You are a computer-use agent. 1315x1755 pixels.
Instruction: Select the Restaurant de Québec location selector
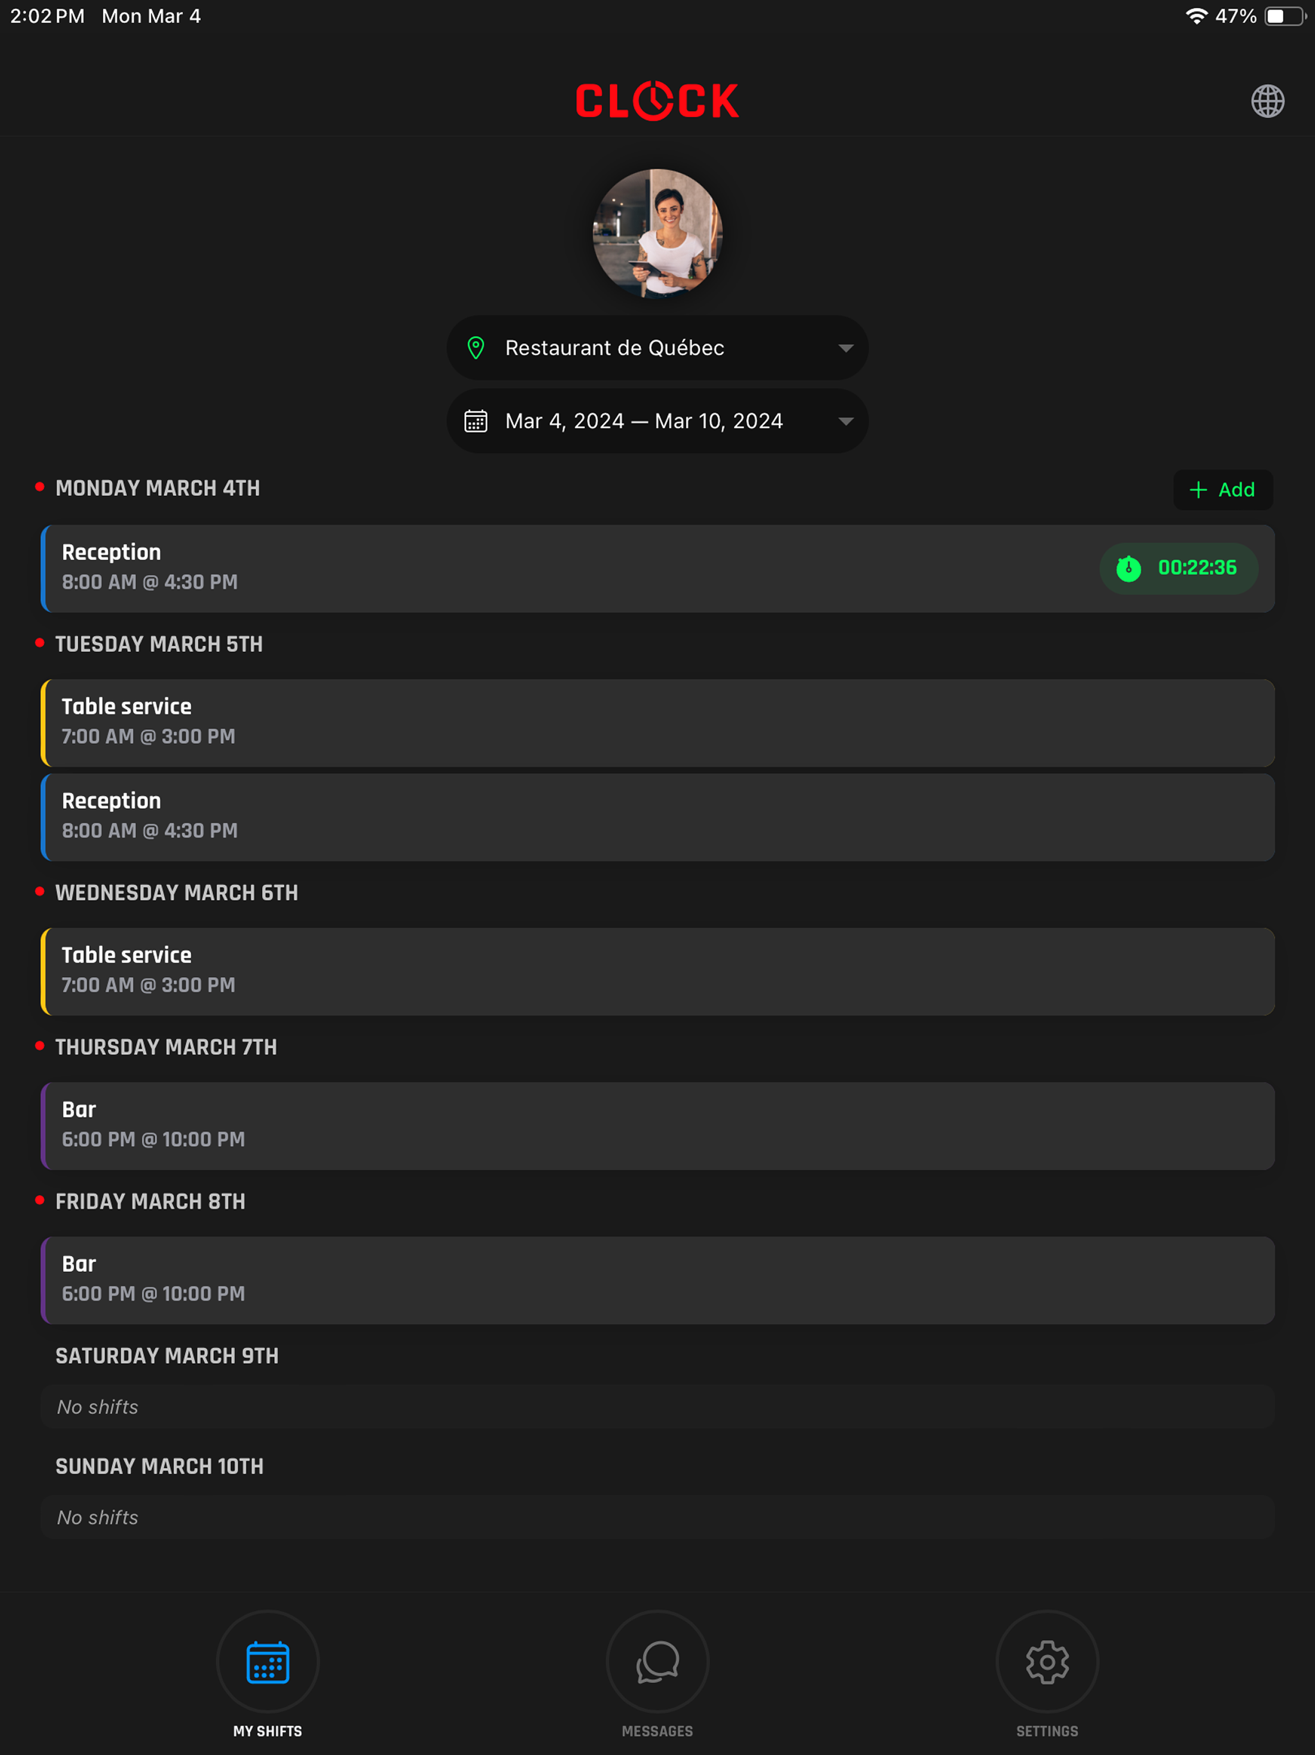click(x=657, y=348)
